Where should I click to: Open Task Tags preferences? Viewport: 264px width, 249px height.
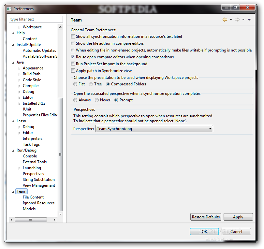pyautogui.click(x=31, y=144)
